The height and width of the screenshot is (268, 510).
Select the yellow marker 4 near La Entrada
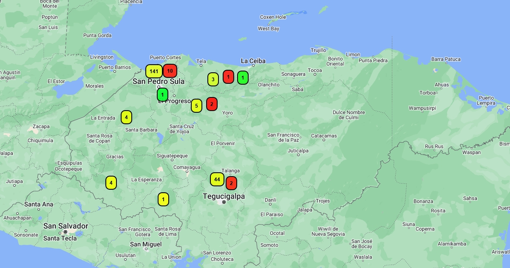(126, 117)
